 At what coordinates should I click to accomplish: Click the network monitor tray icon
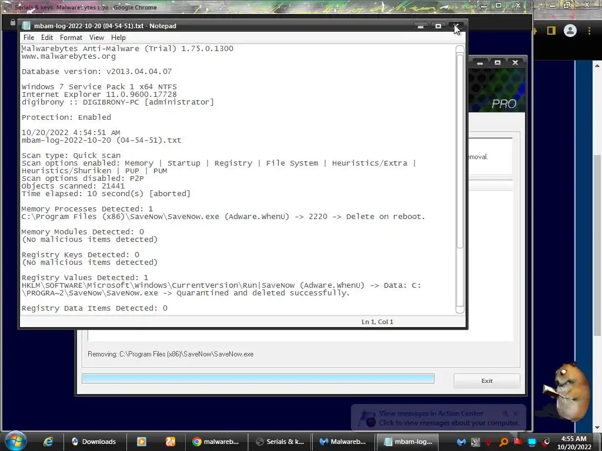[531, 442]
